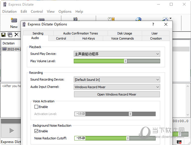Viewport: 191px width, 145px height.
Task: Click the Noise Reduction Cutoff slider handle
Action: [128, 138]
